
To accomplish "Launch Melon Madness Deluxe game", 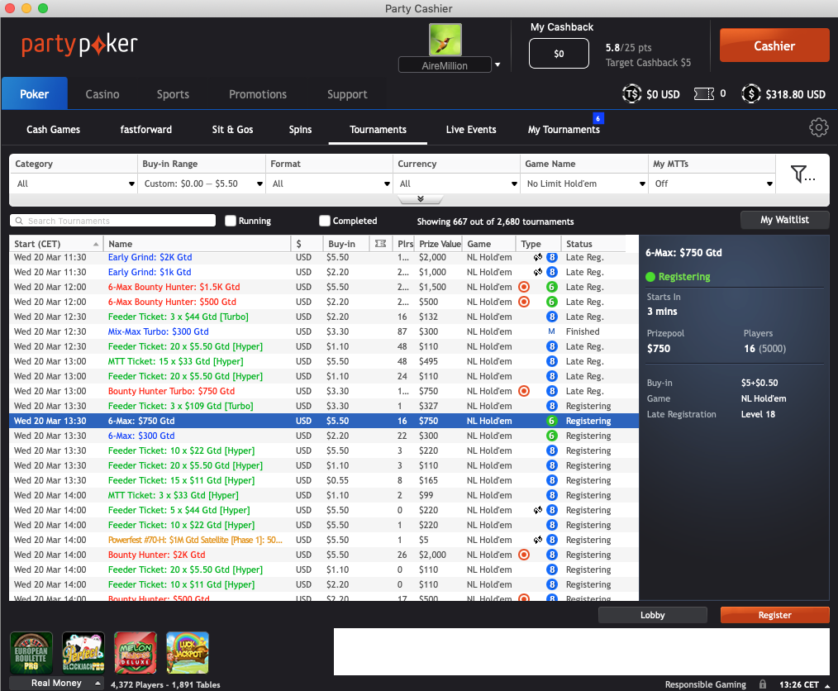I will 136,652.
